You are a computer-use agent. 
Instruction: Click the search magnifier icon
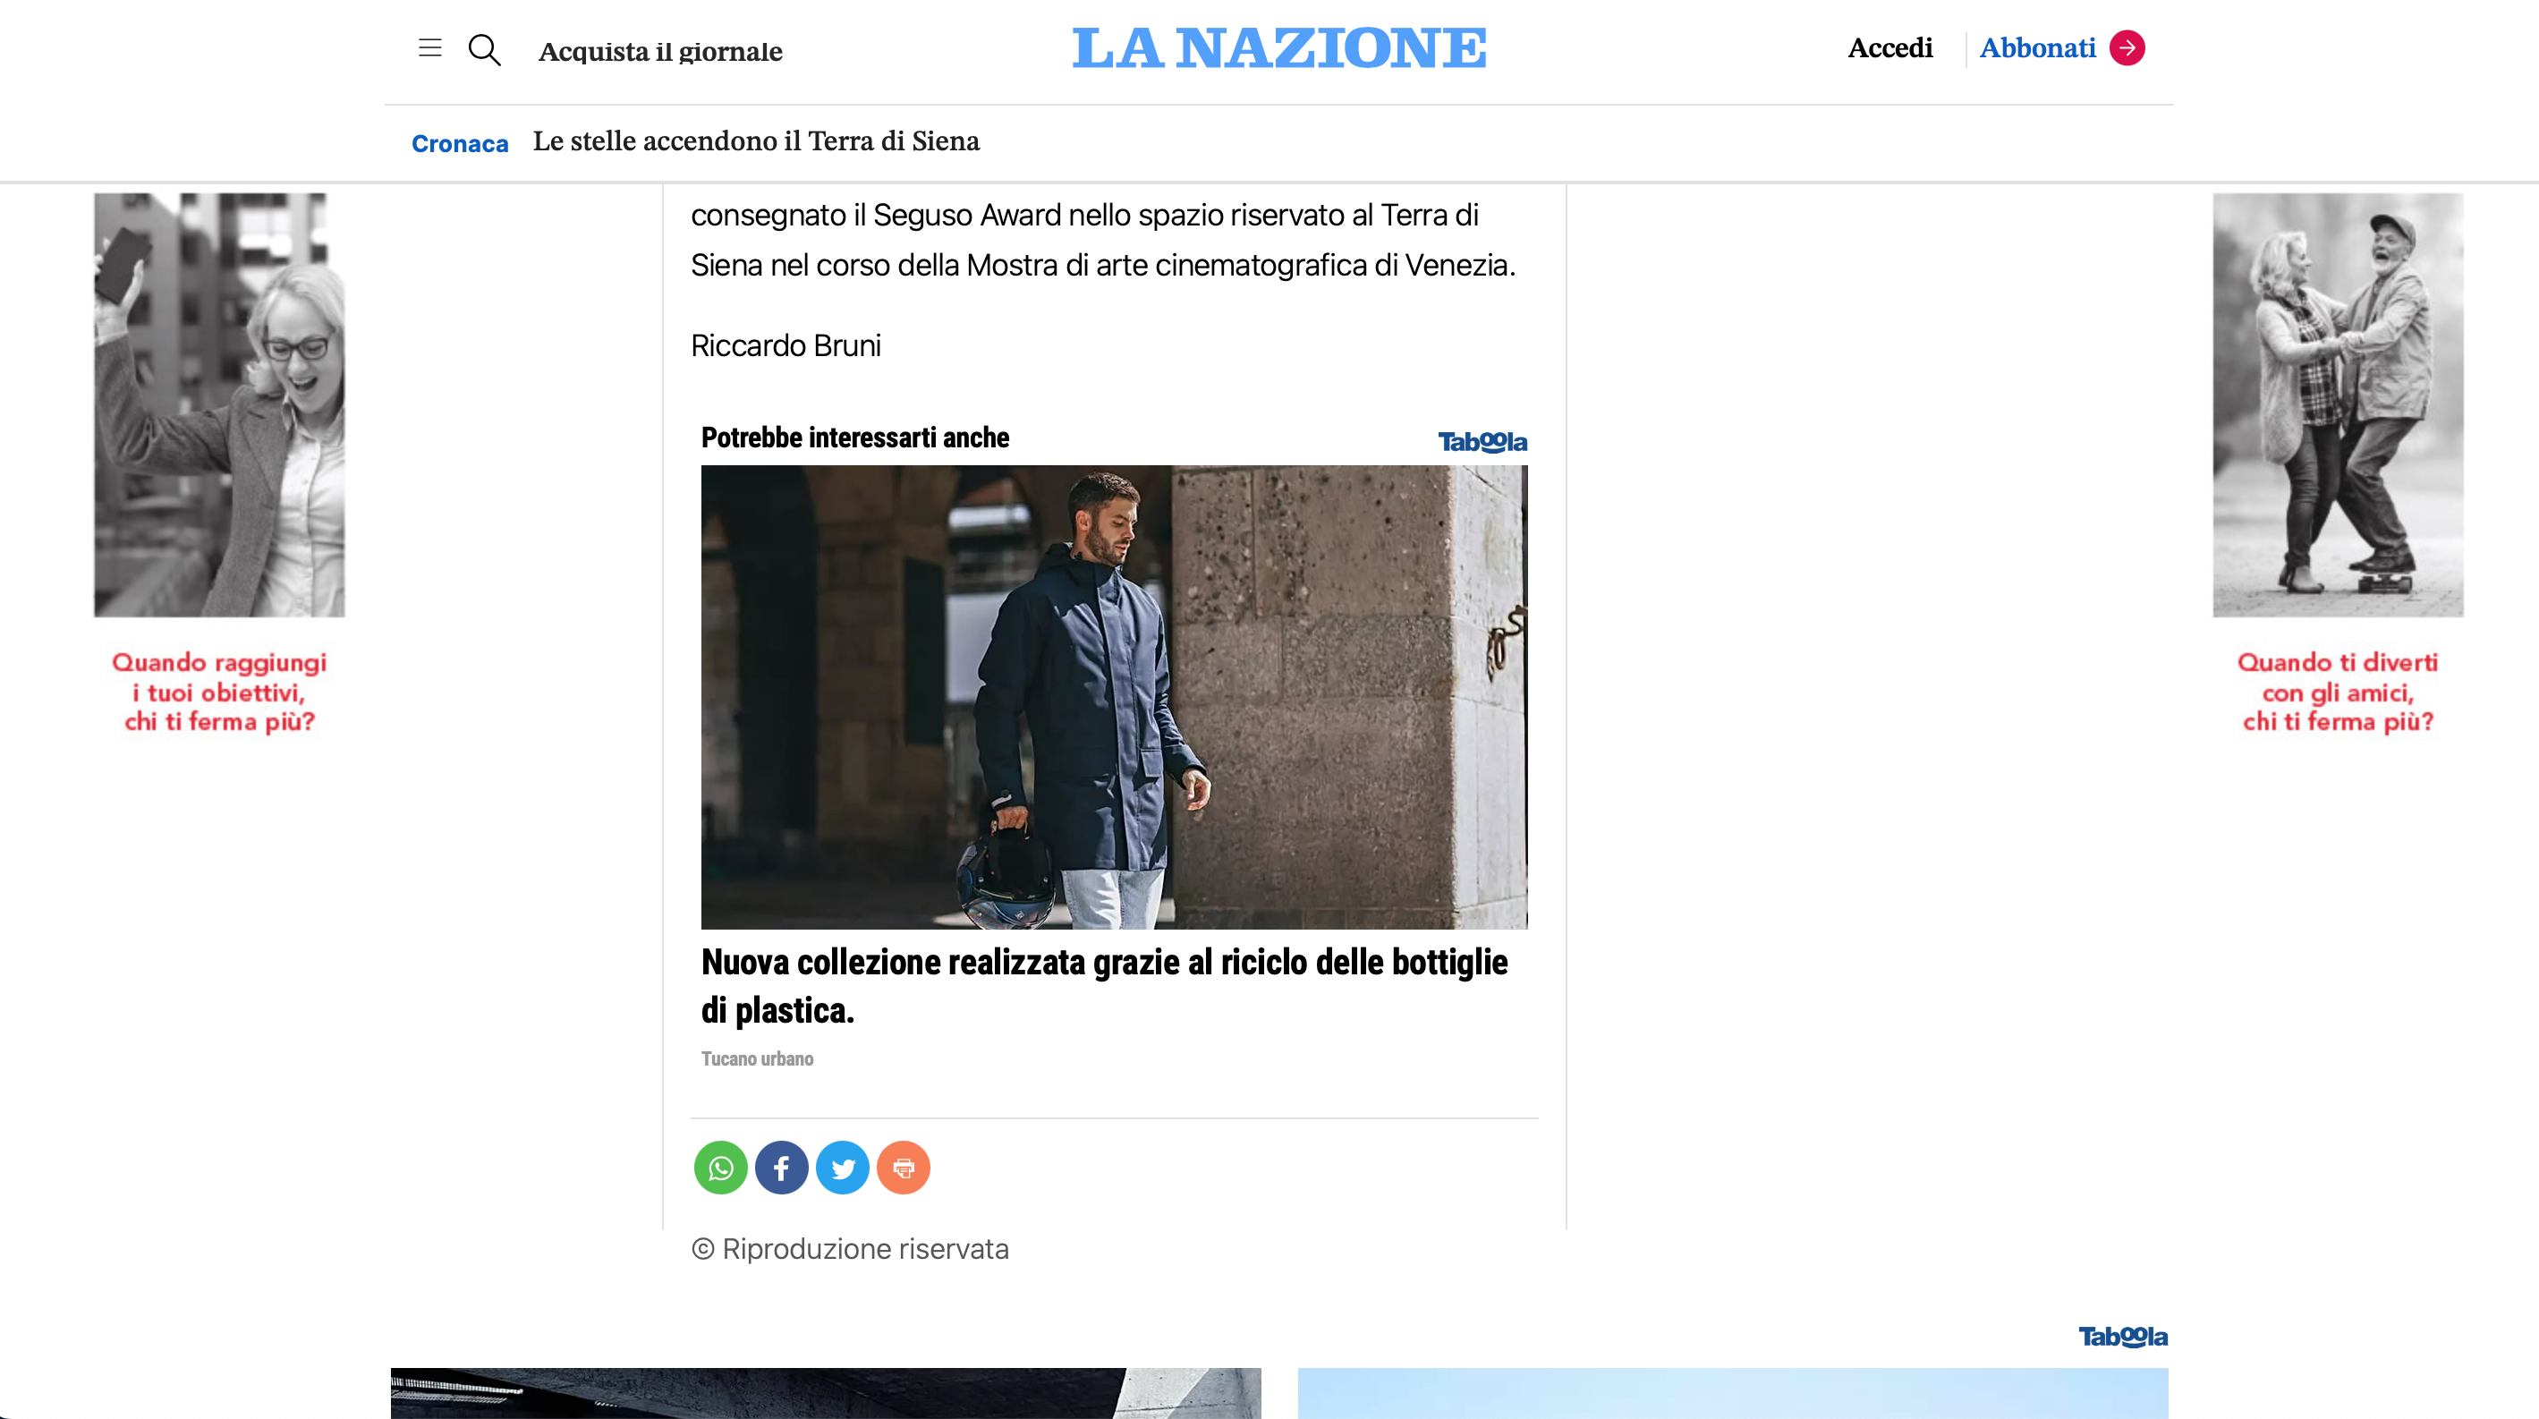point(484,49)
